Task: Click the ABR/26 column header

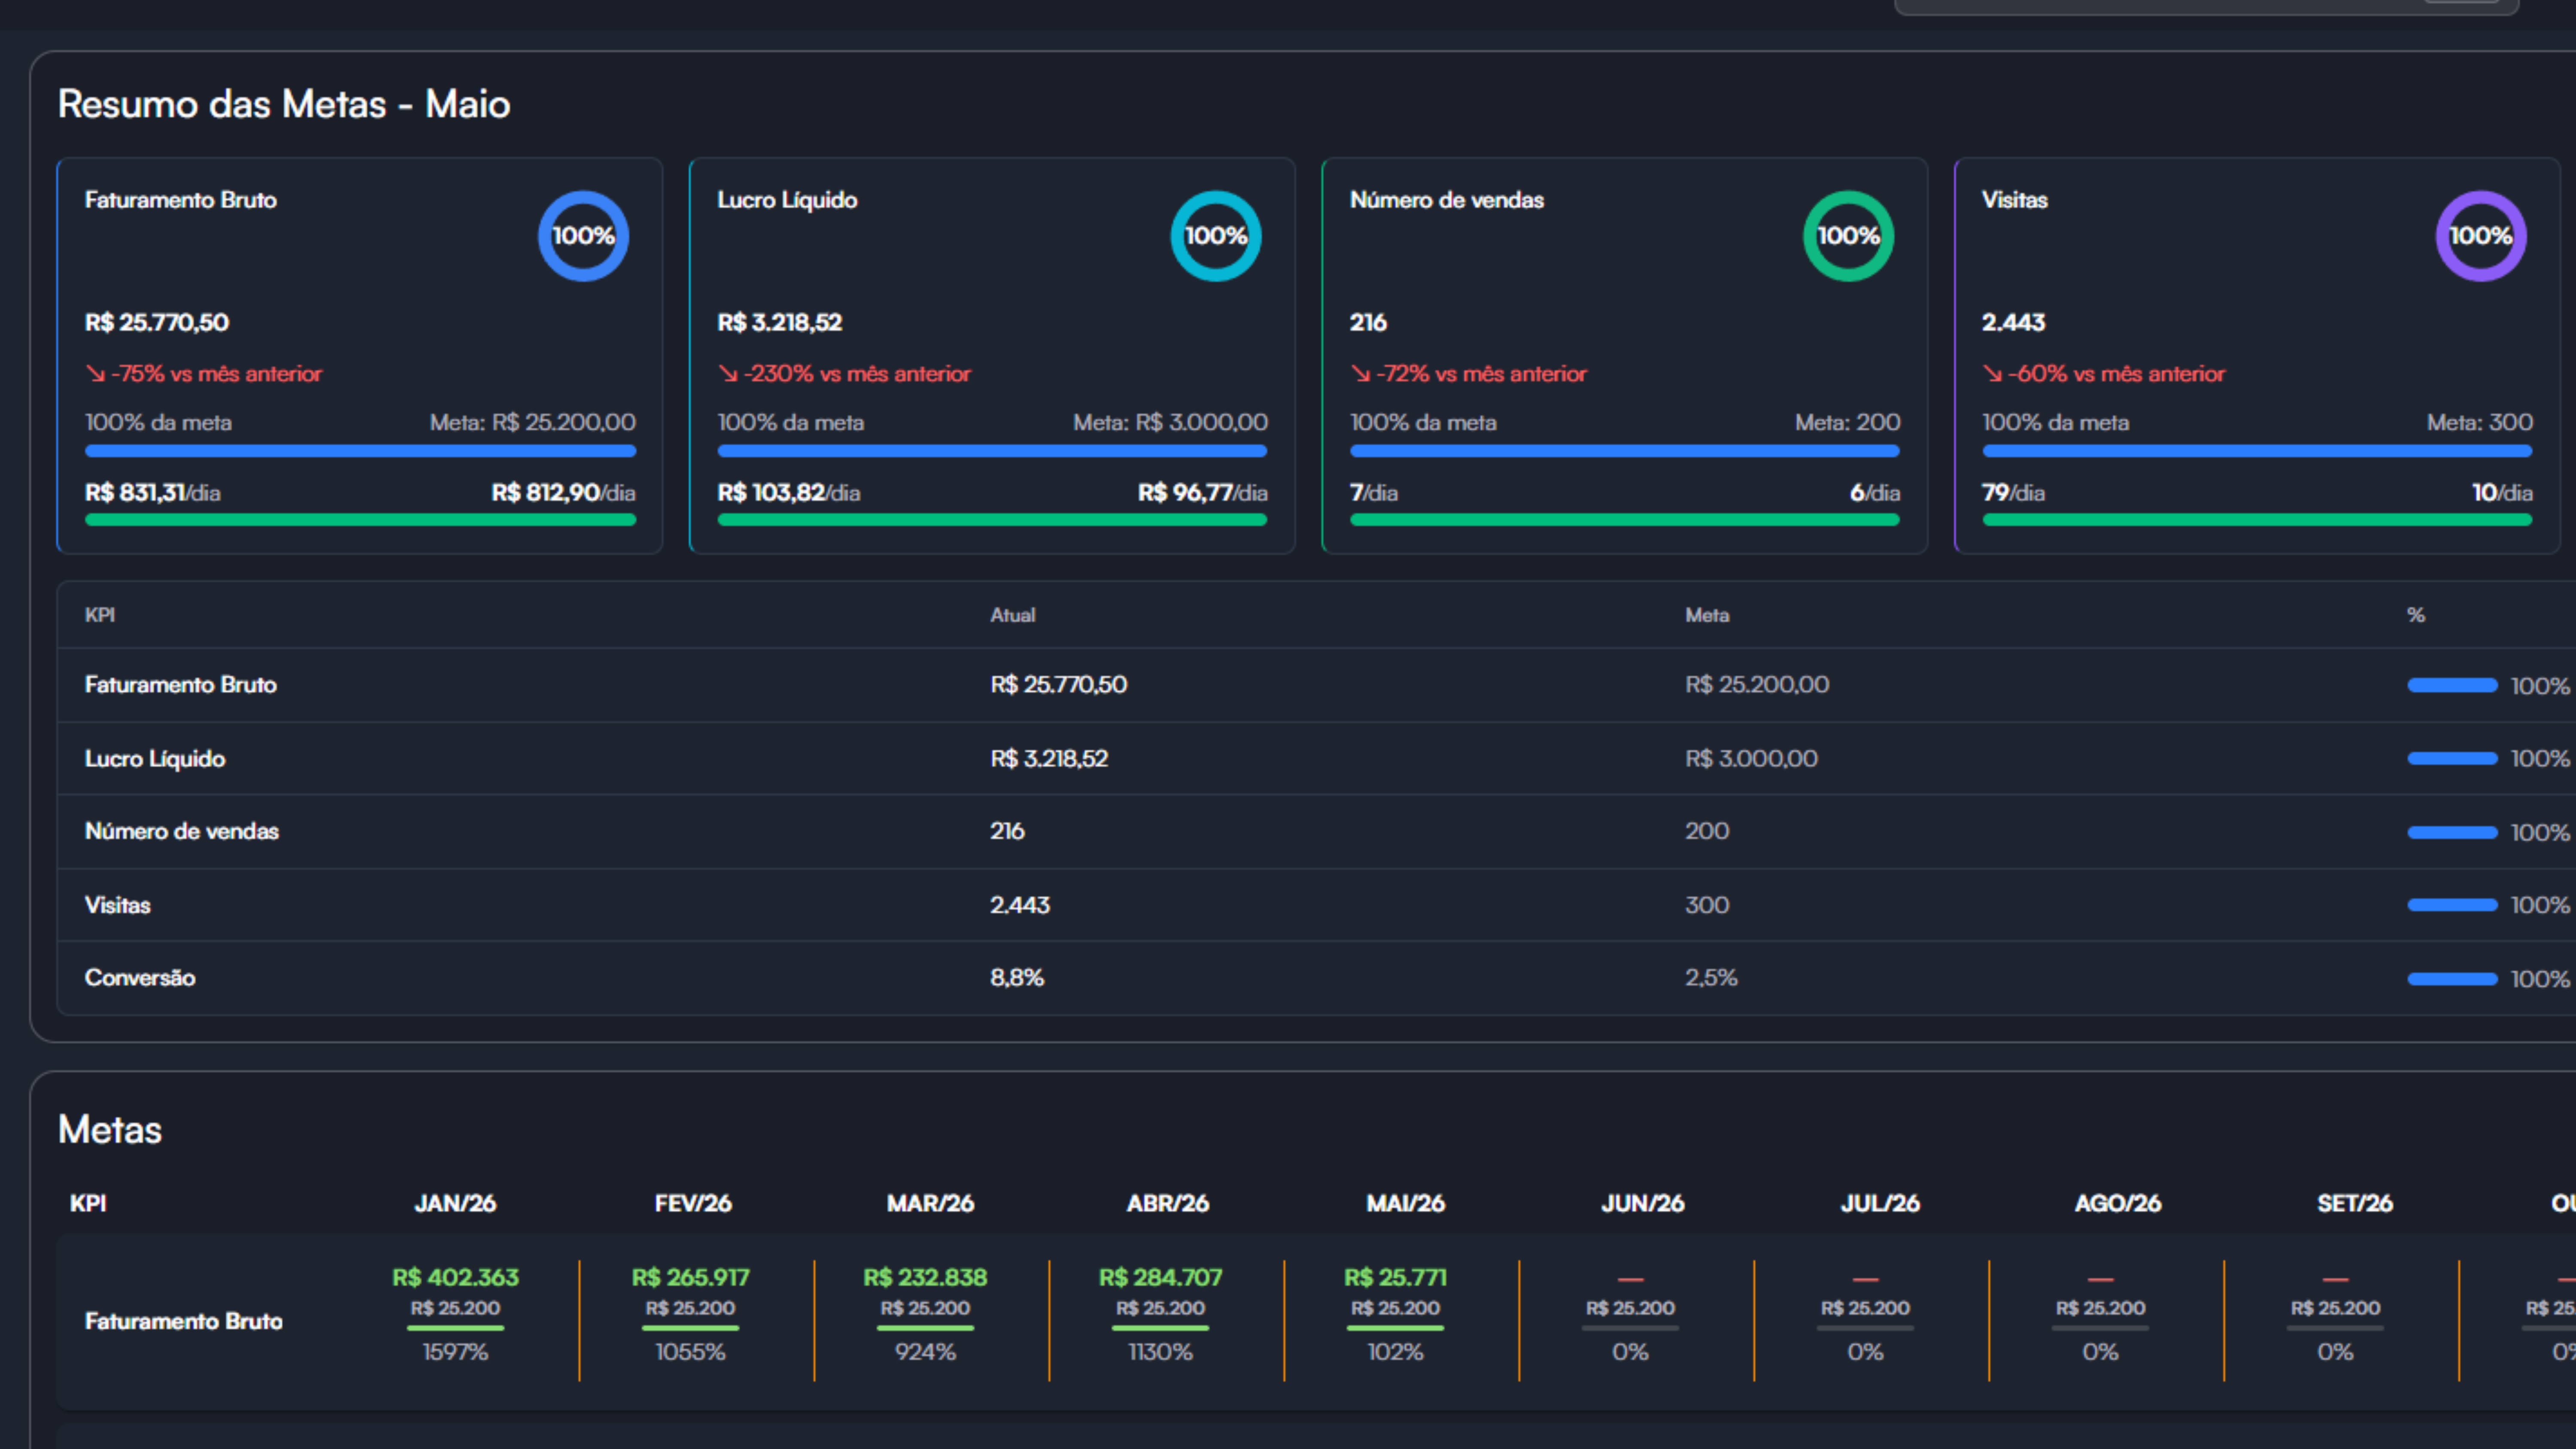Action: pos(1168,1204)
